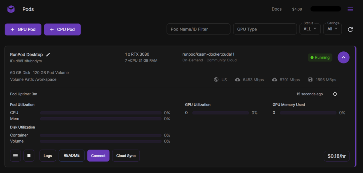363x173 pixels.
Task: Open the pod Logs
Action: [x=48, y=156]
